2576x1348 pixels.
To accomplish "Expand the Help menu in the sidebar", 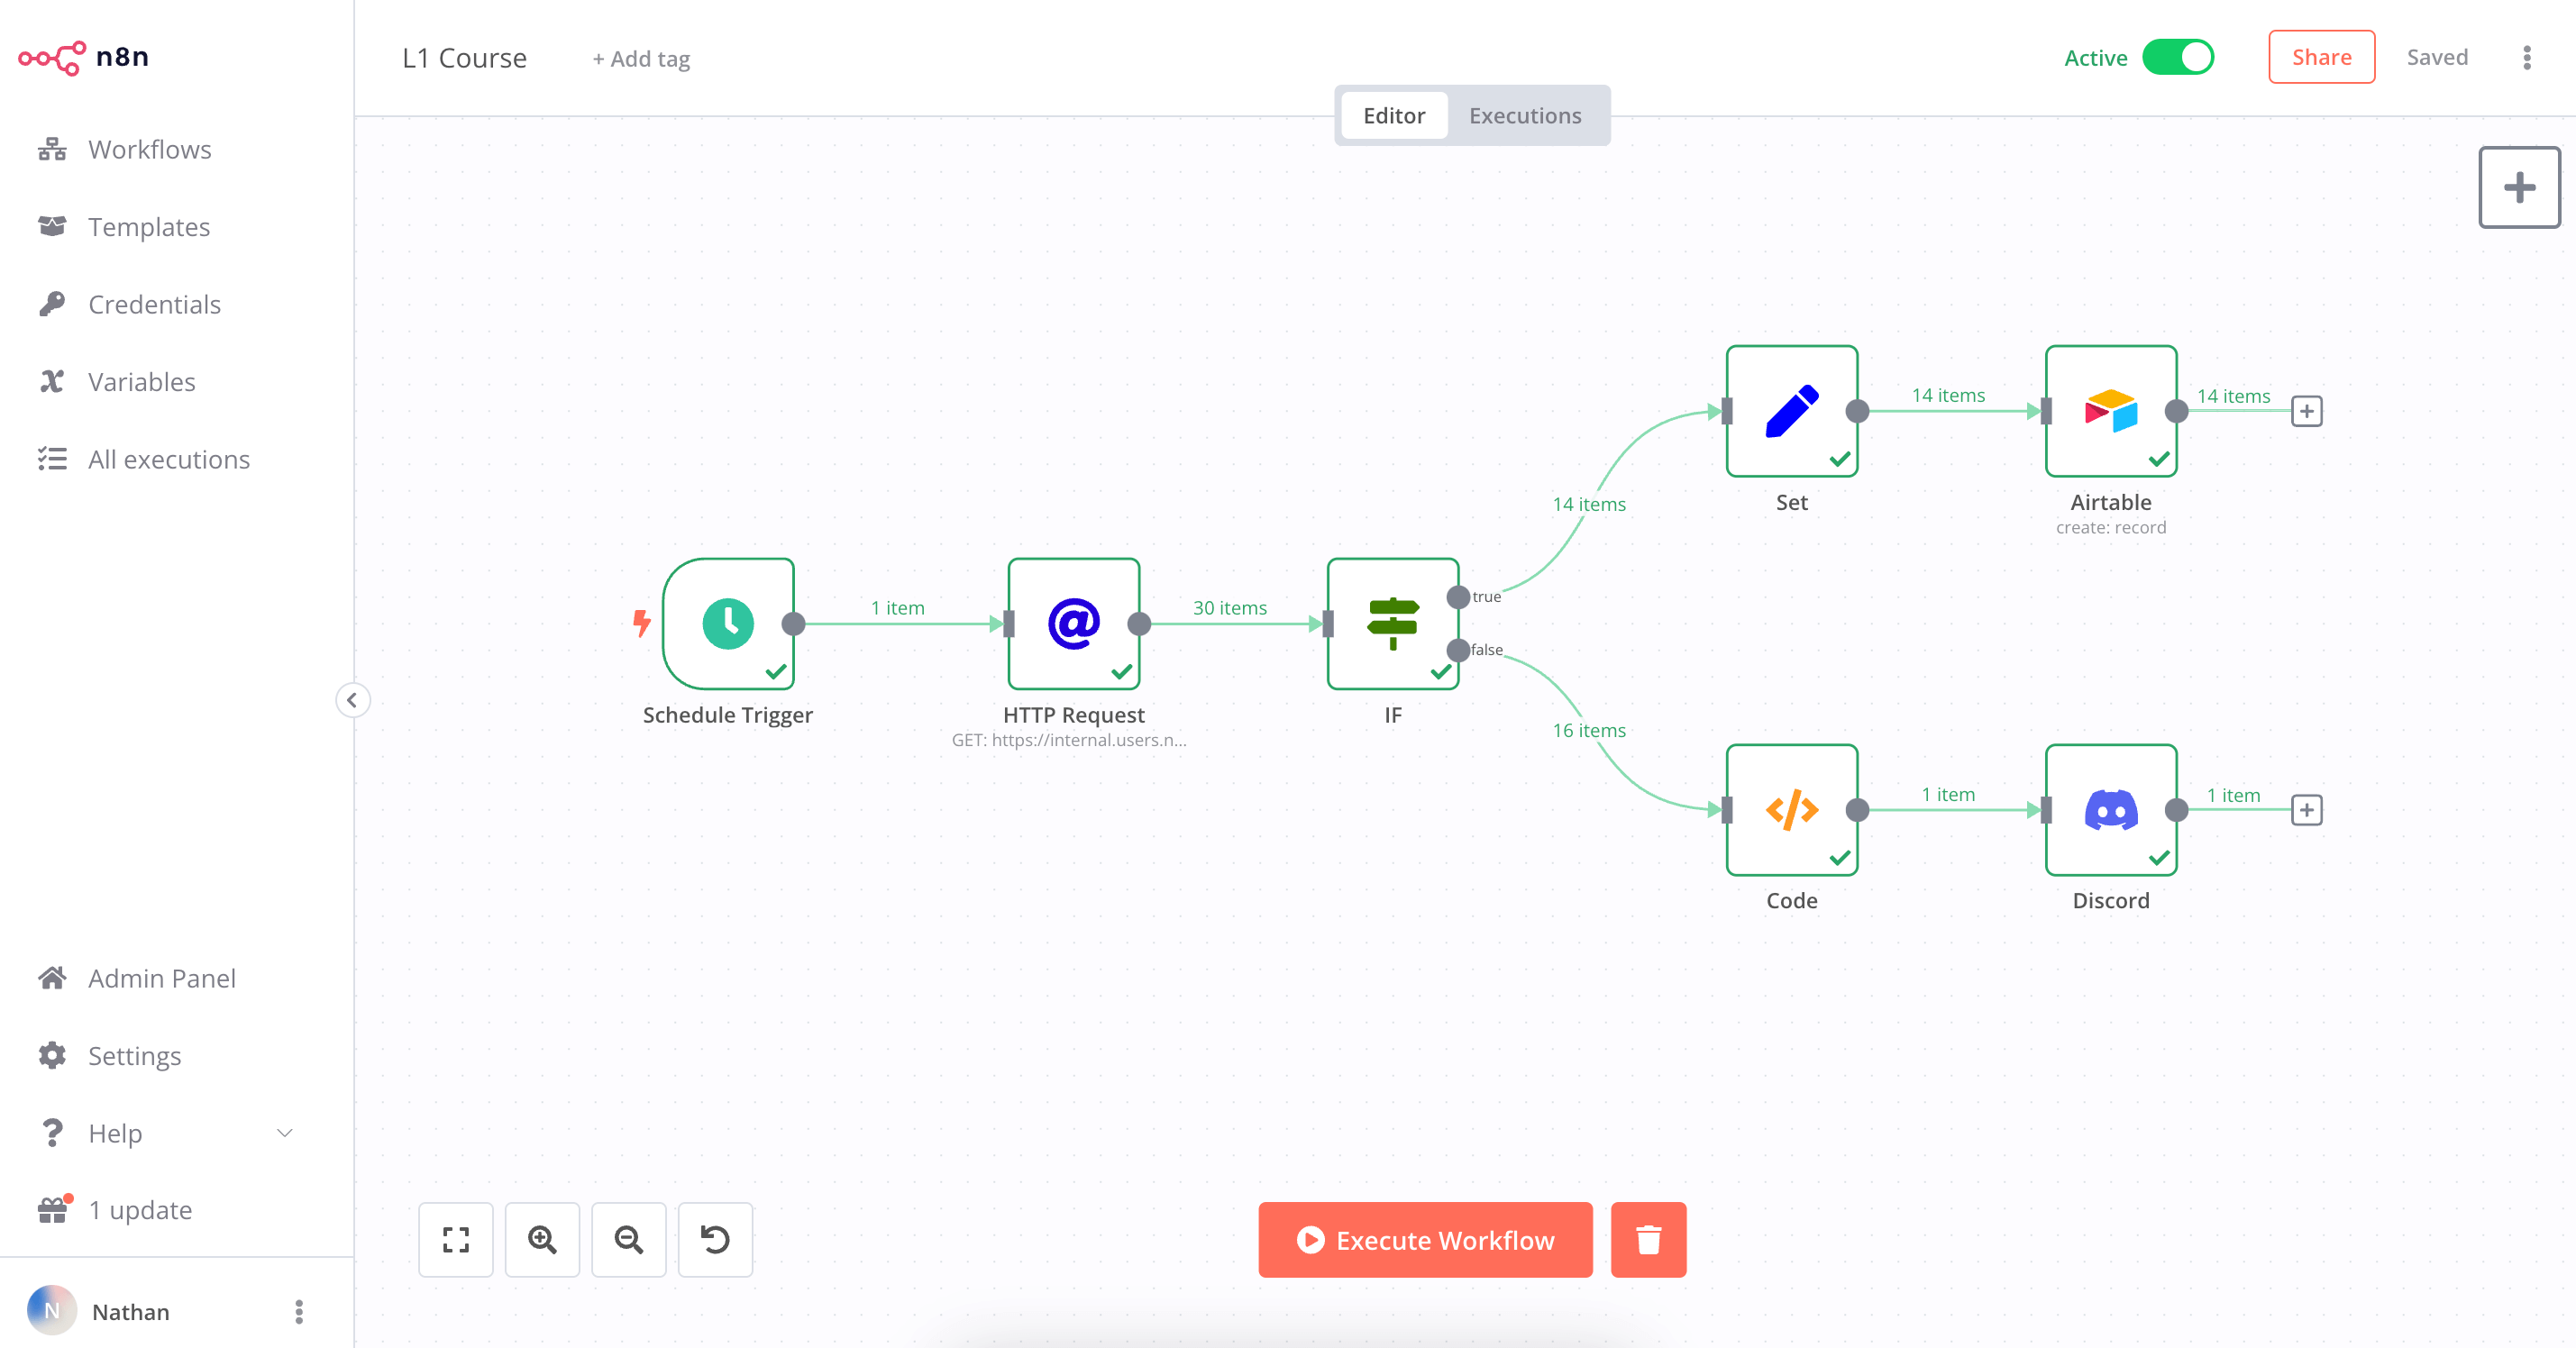I will (x=283, y=1133).
